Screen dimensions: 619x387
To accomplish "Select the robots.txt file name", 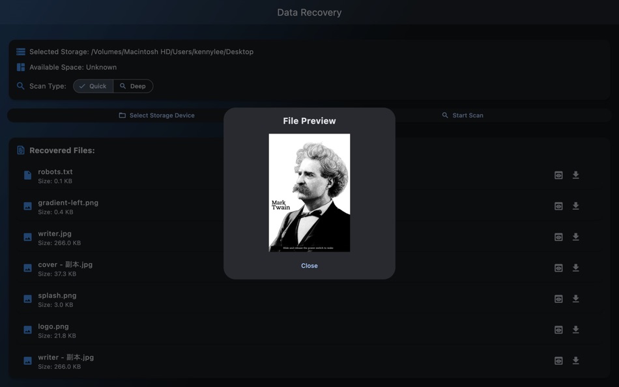I will pyautogui.click(x=55, y=172).
